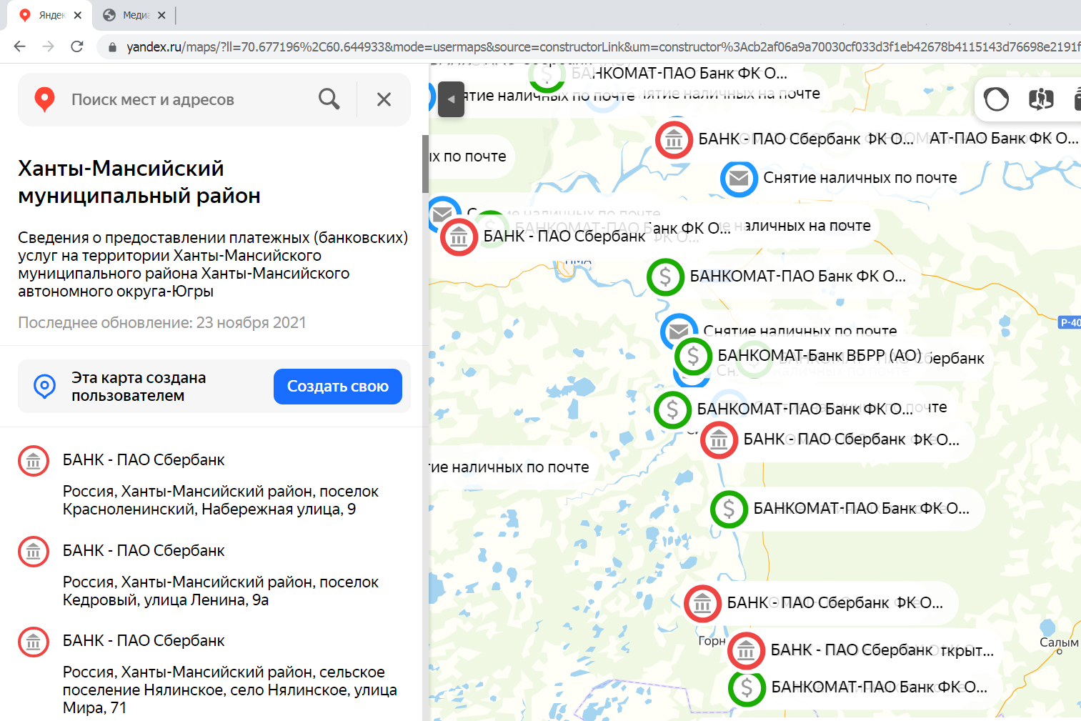This screenshot has height=721, width=1081.
Task: Switch to the Медиа browser tab
Action: tap(134, 15)
